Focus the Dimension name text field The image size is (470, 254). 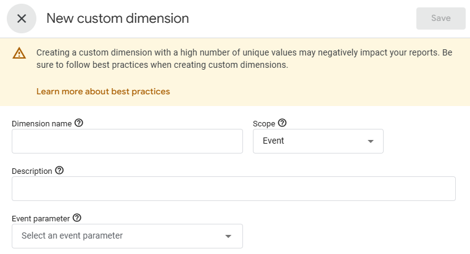128,141
